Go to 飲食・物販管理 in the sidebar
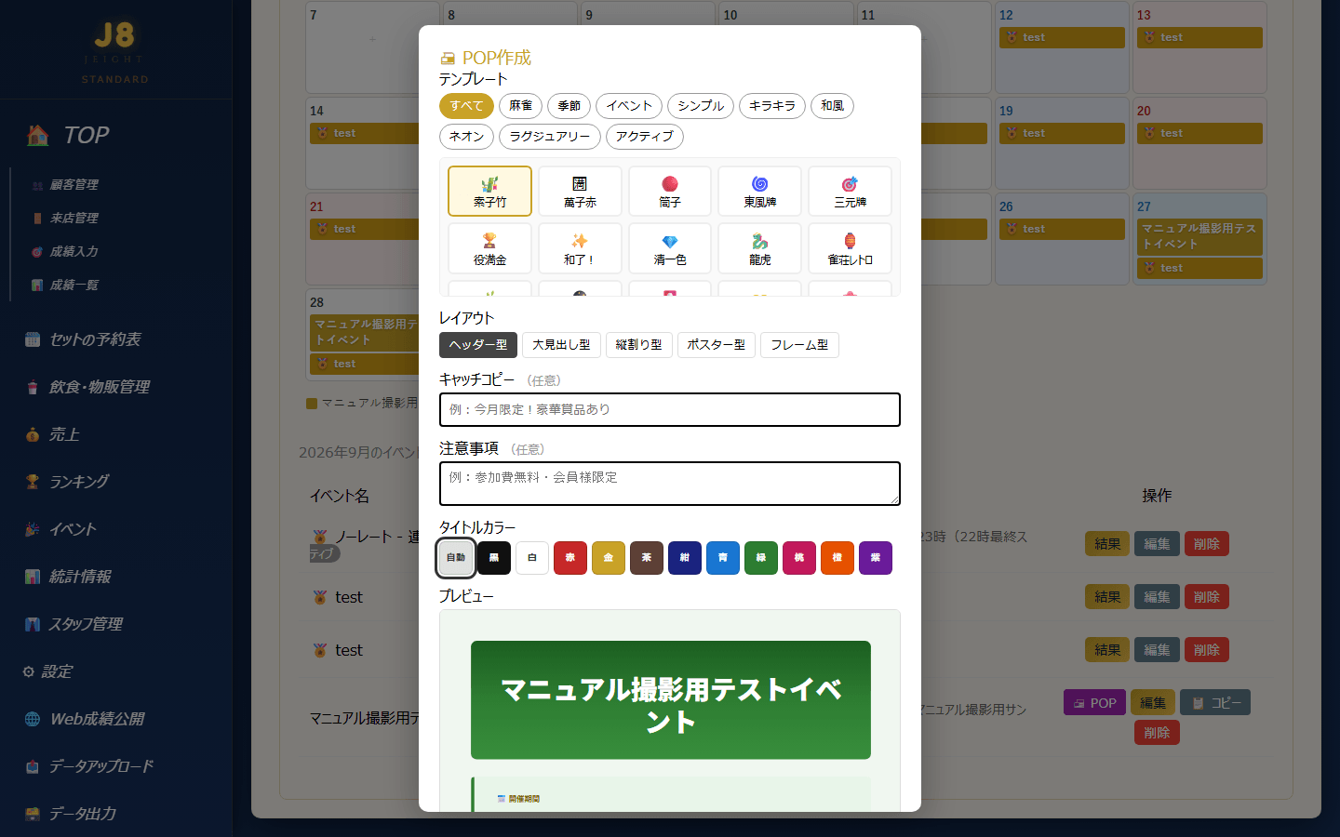The width and height of the screenshot is (1340, 837). click(x=87, y=387)
